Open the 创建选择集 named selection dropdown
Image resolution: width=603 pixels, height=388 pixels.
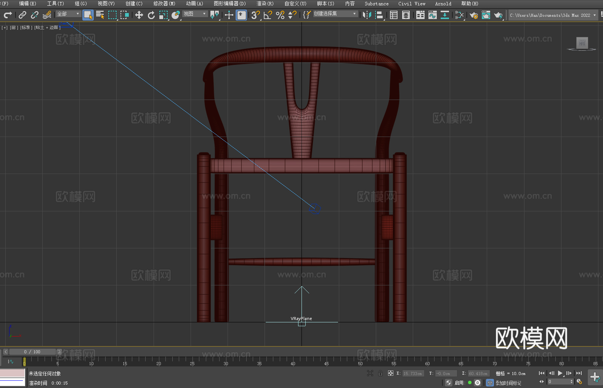point(335,14)
